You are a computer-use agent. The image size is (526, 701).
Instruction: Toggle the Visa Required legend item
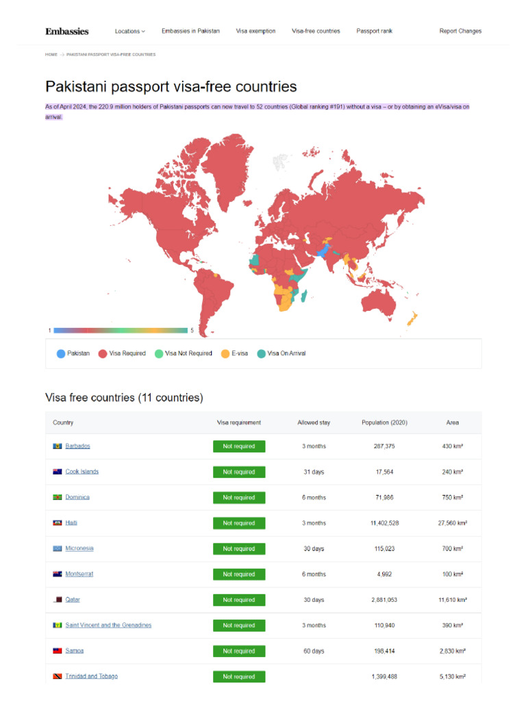pyautogui.click(x=122, y=354)
